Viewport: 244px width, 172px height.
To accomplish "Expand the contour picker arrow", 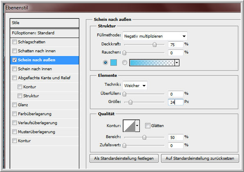I will click(x=137, y=126).
